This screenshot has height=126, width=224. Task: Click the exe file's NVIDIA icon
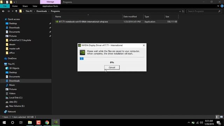click(57, 22)
